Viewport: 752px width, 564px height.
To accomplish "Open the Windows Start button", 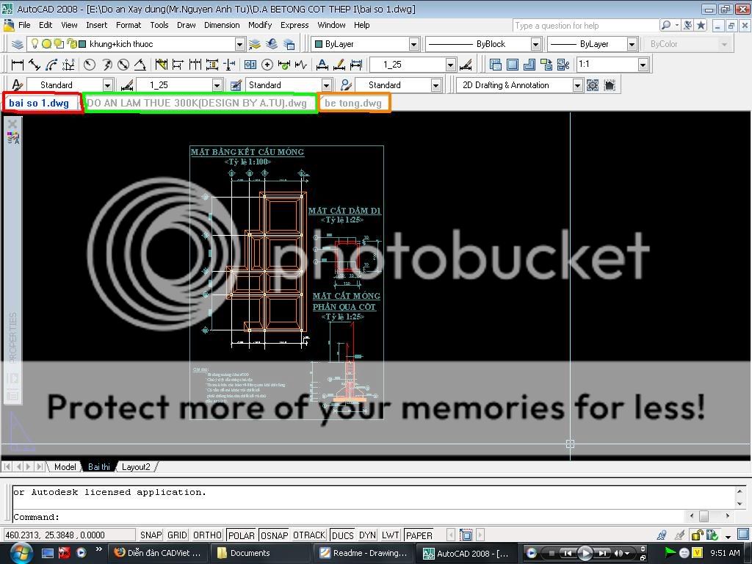I will 21,554.
